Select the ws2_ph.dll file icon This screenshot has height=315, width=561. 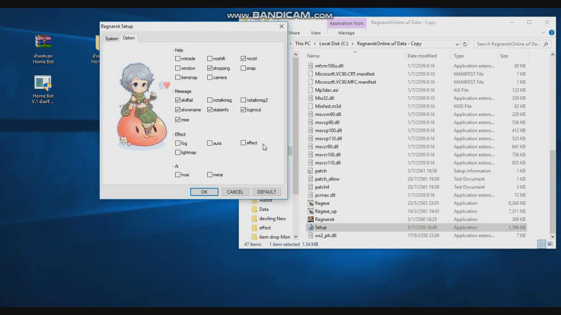click(x=311, y=235)
